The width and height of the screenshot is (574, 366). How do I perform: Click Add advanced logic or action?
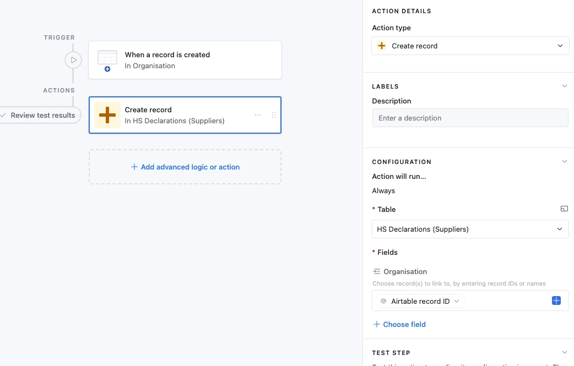(185, 167)
